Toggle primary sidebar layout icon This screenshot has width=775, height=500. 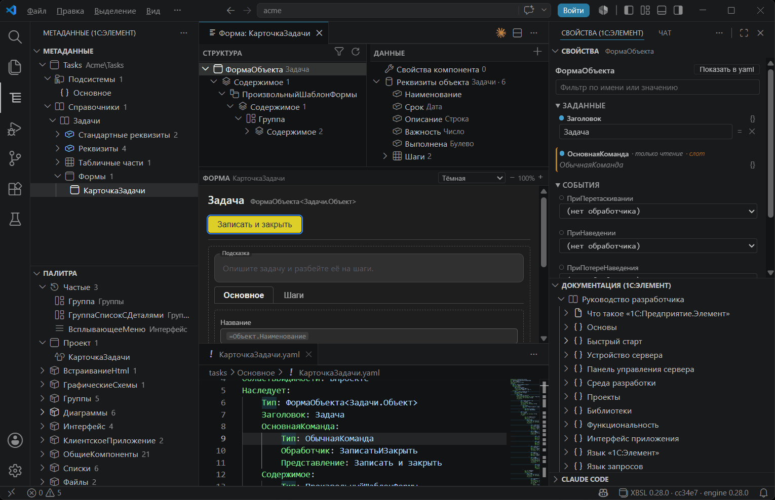click(x=629, y=10)
